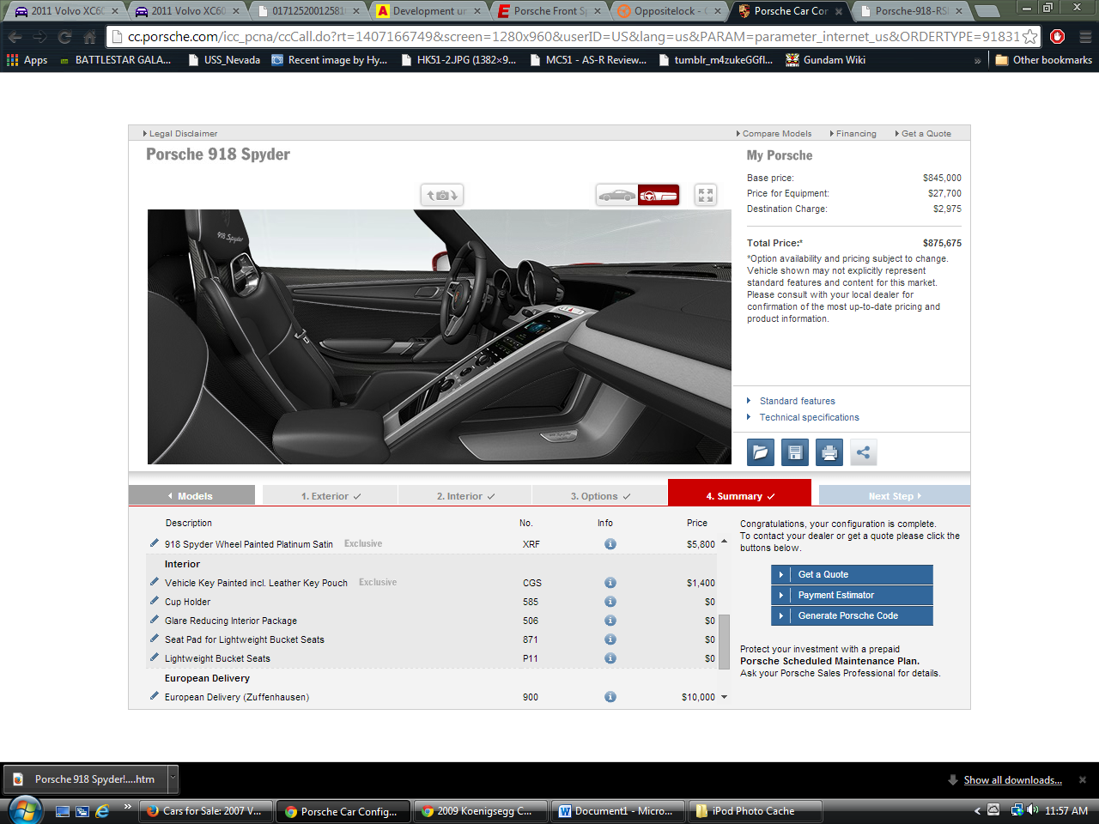Switch to exterior car view

tap(617, 195)
